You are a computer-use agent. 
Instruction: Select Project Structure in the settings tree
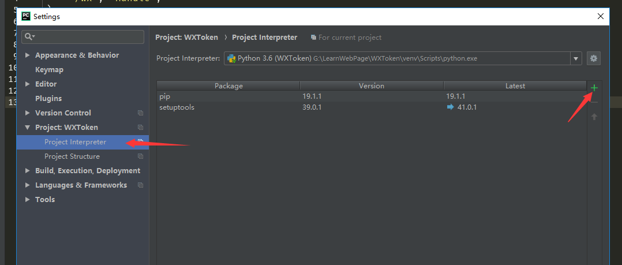click(x=72, y=156)
